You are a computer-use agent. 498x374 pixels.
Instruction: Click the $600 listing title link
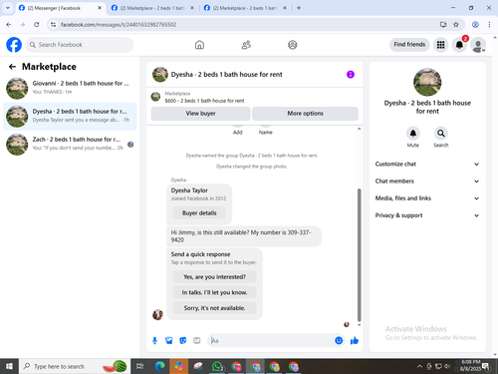204,101
